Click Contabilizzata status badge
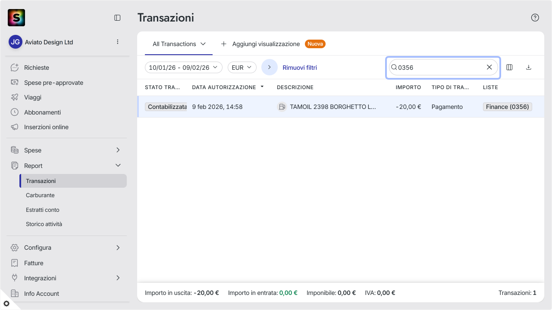The width and height of the screenshot is (552, 310). 166,107
